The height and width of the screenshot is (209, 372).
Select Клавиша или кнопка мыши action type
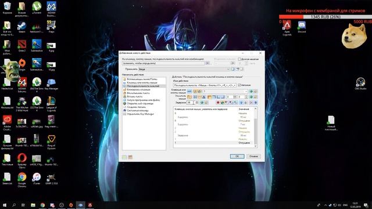pos(142,82)
